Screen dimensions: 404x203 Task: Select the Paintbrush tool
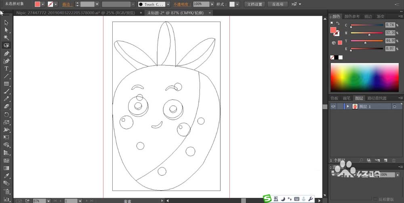6,91
